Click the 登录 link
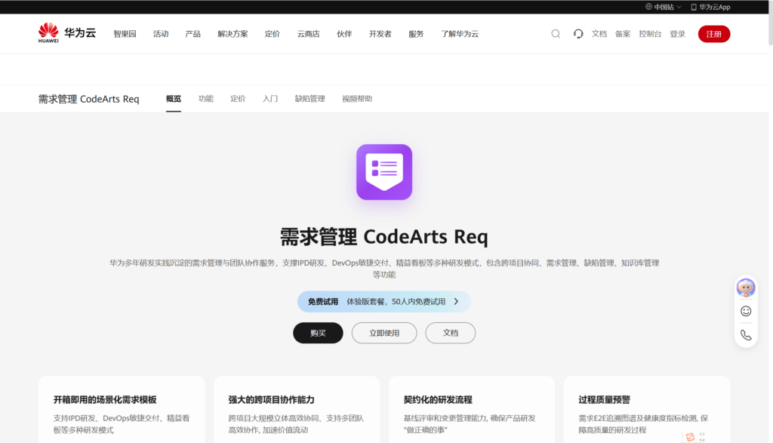Viewport: 773px width, 443px height. (677, 34)
